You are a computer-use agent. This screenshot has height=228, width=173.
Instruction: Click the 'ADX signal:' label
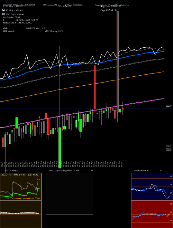[9, 31]
